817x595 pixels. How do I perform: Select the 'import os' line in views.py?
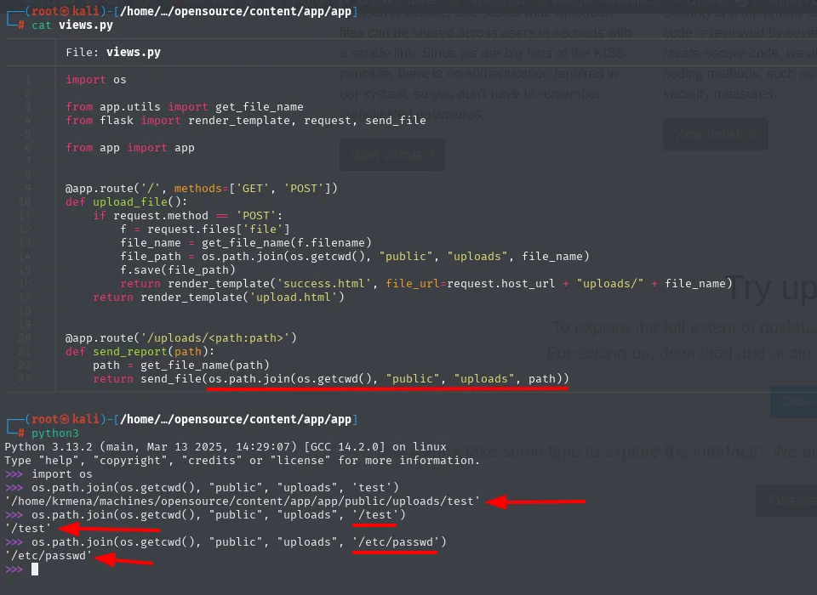coord(96,80)
